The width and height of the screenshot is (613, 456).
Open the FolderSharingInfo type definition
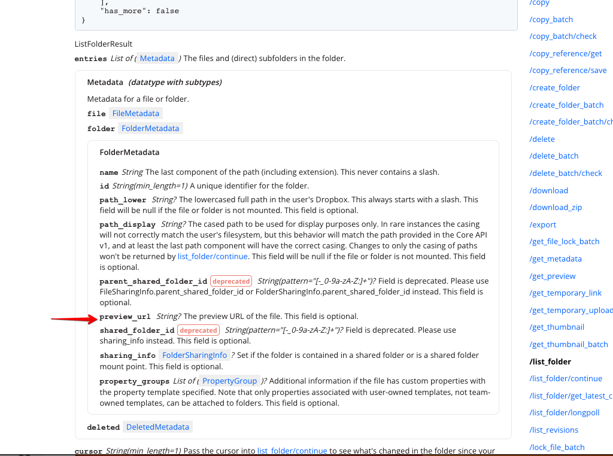(195, 354)
